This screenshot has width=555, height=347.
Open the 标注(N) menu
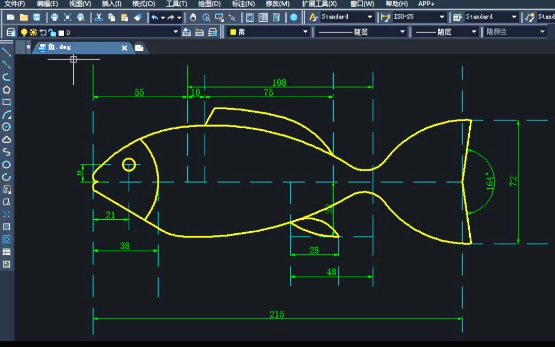[243, 4]
